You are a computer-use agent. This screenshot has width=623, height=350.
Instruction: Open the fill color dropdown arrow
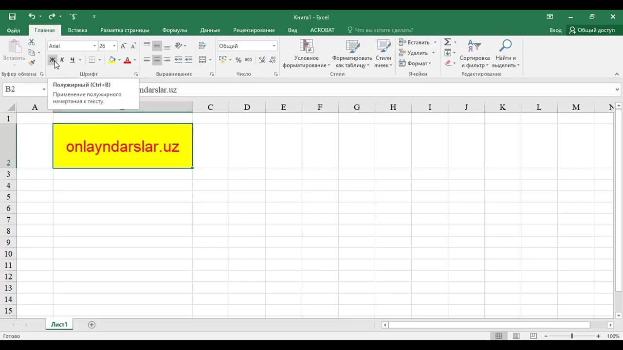pyautogui.click(x=119, y=60)
